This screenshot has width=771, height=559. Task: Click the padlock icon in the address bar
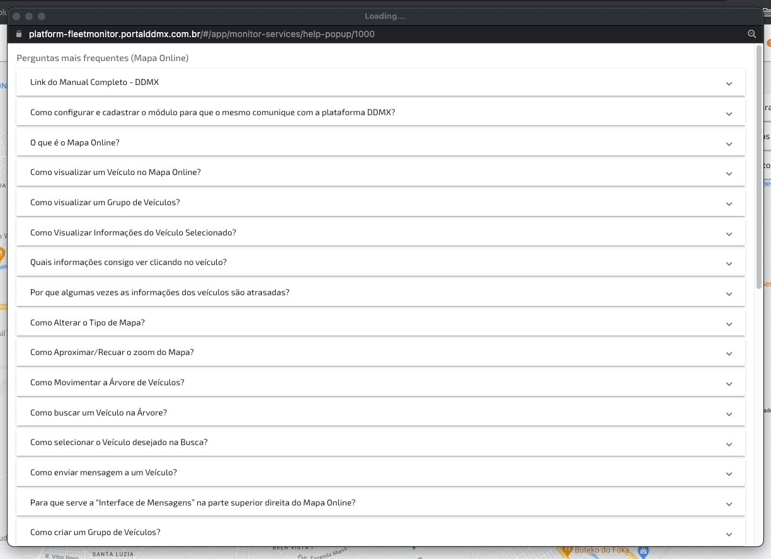[x=19, y=34]
